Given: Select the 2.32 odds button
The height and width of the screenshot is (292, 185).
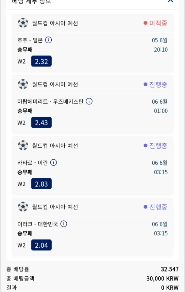Looking at the screenshot, I should [x=41, y=61].
